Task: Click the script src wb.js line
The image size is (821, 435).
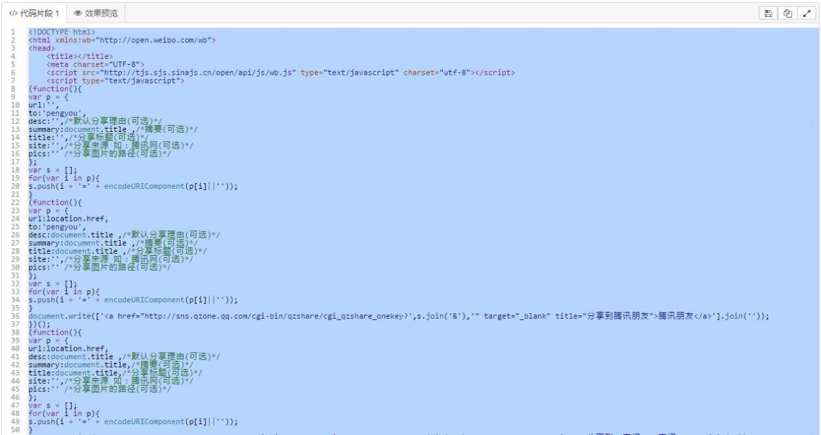Action: coord(281,72)
